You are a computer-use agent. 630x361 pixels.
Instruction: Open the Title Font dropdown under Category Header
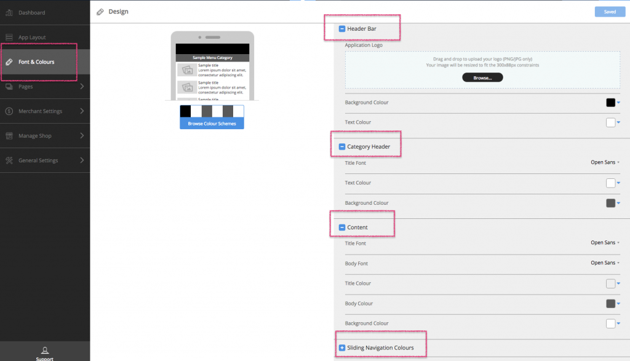(604, 162)
